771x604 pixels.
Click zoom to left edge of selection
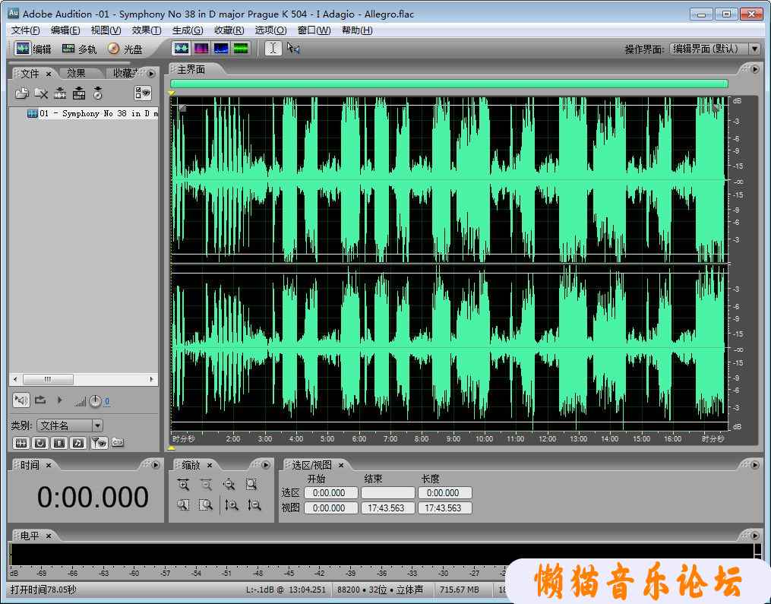(x=183, y=505)
